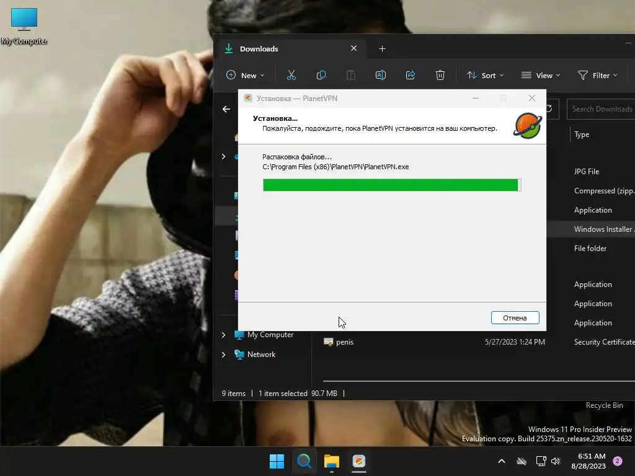Click the Share icon in Explorer toolbar

coord(411,75)
